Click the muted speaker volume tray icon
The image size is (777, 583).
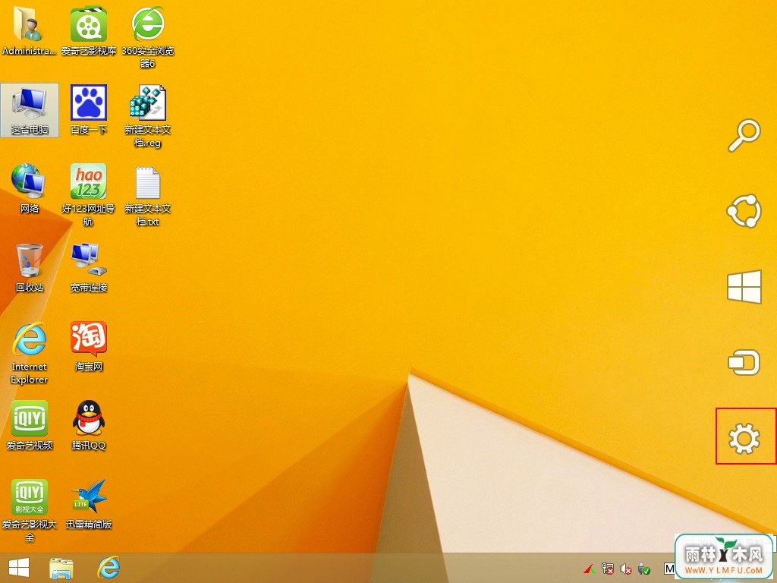tap(626, 568)
